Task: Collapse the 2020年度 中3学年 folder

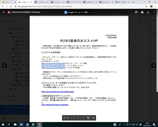Action: [x=8, y=33]
